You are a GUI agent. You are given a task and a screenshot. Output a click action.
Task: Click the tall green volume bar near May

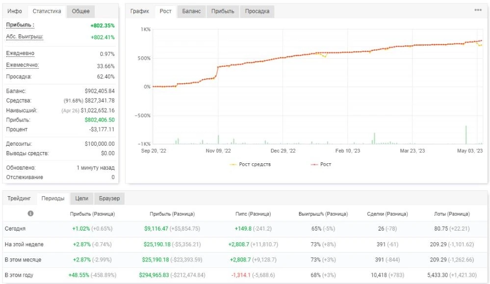(466, 135)
